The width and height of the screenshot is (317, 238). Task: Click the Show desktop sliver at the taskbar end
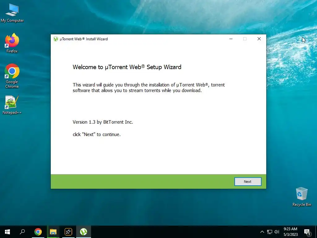point(316,232)
